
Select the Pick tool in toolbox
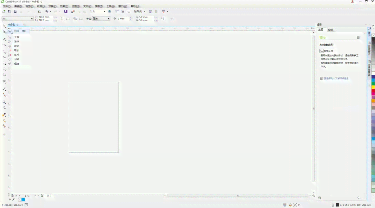click(4, 25)
